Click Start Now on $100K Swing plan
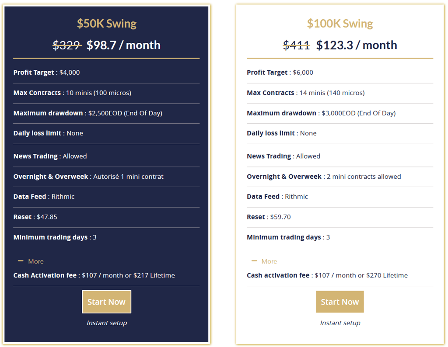 339,302
